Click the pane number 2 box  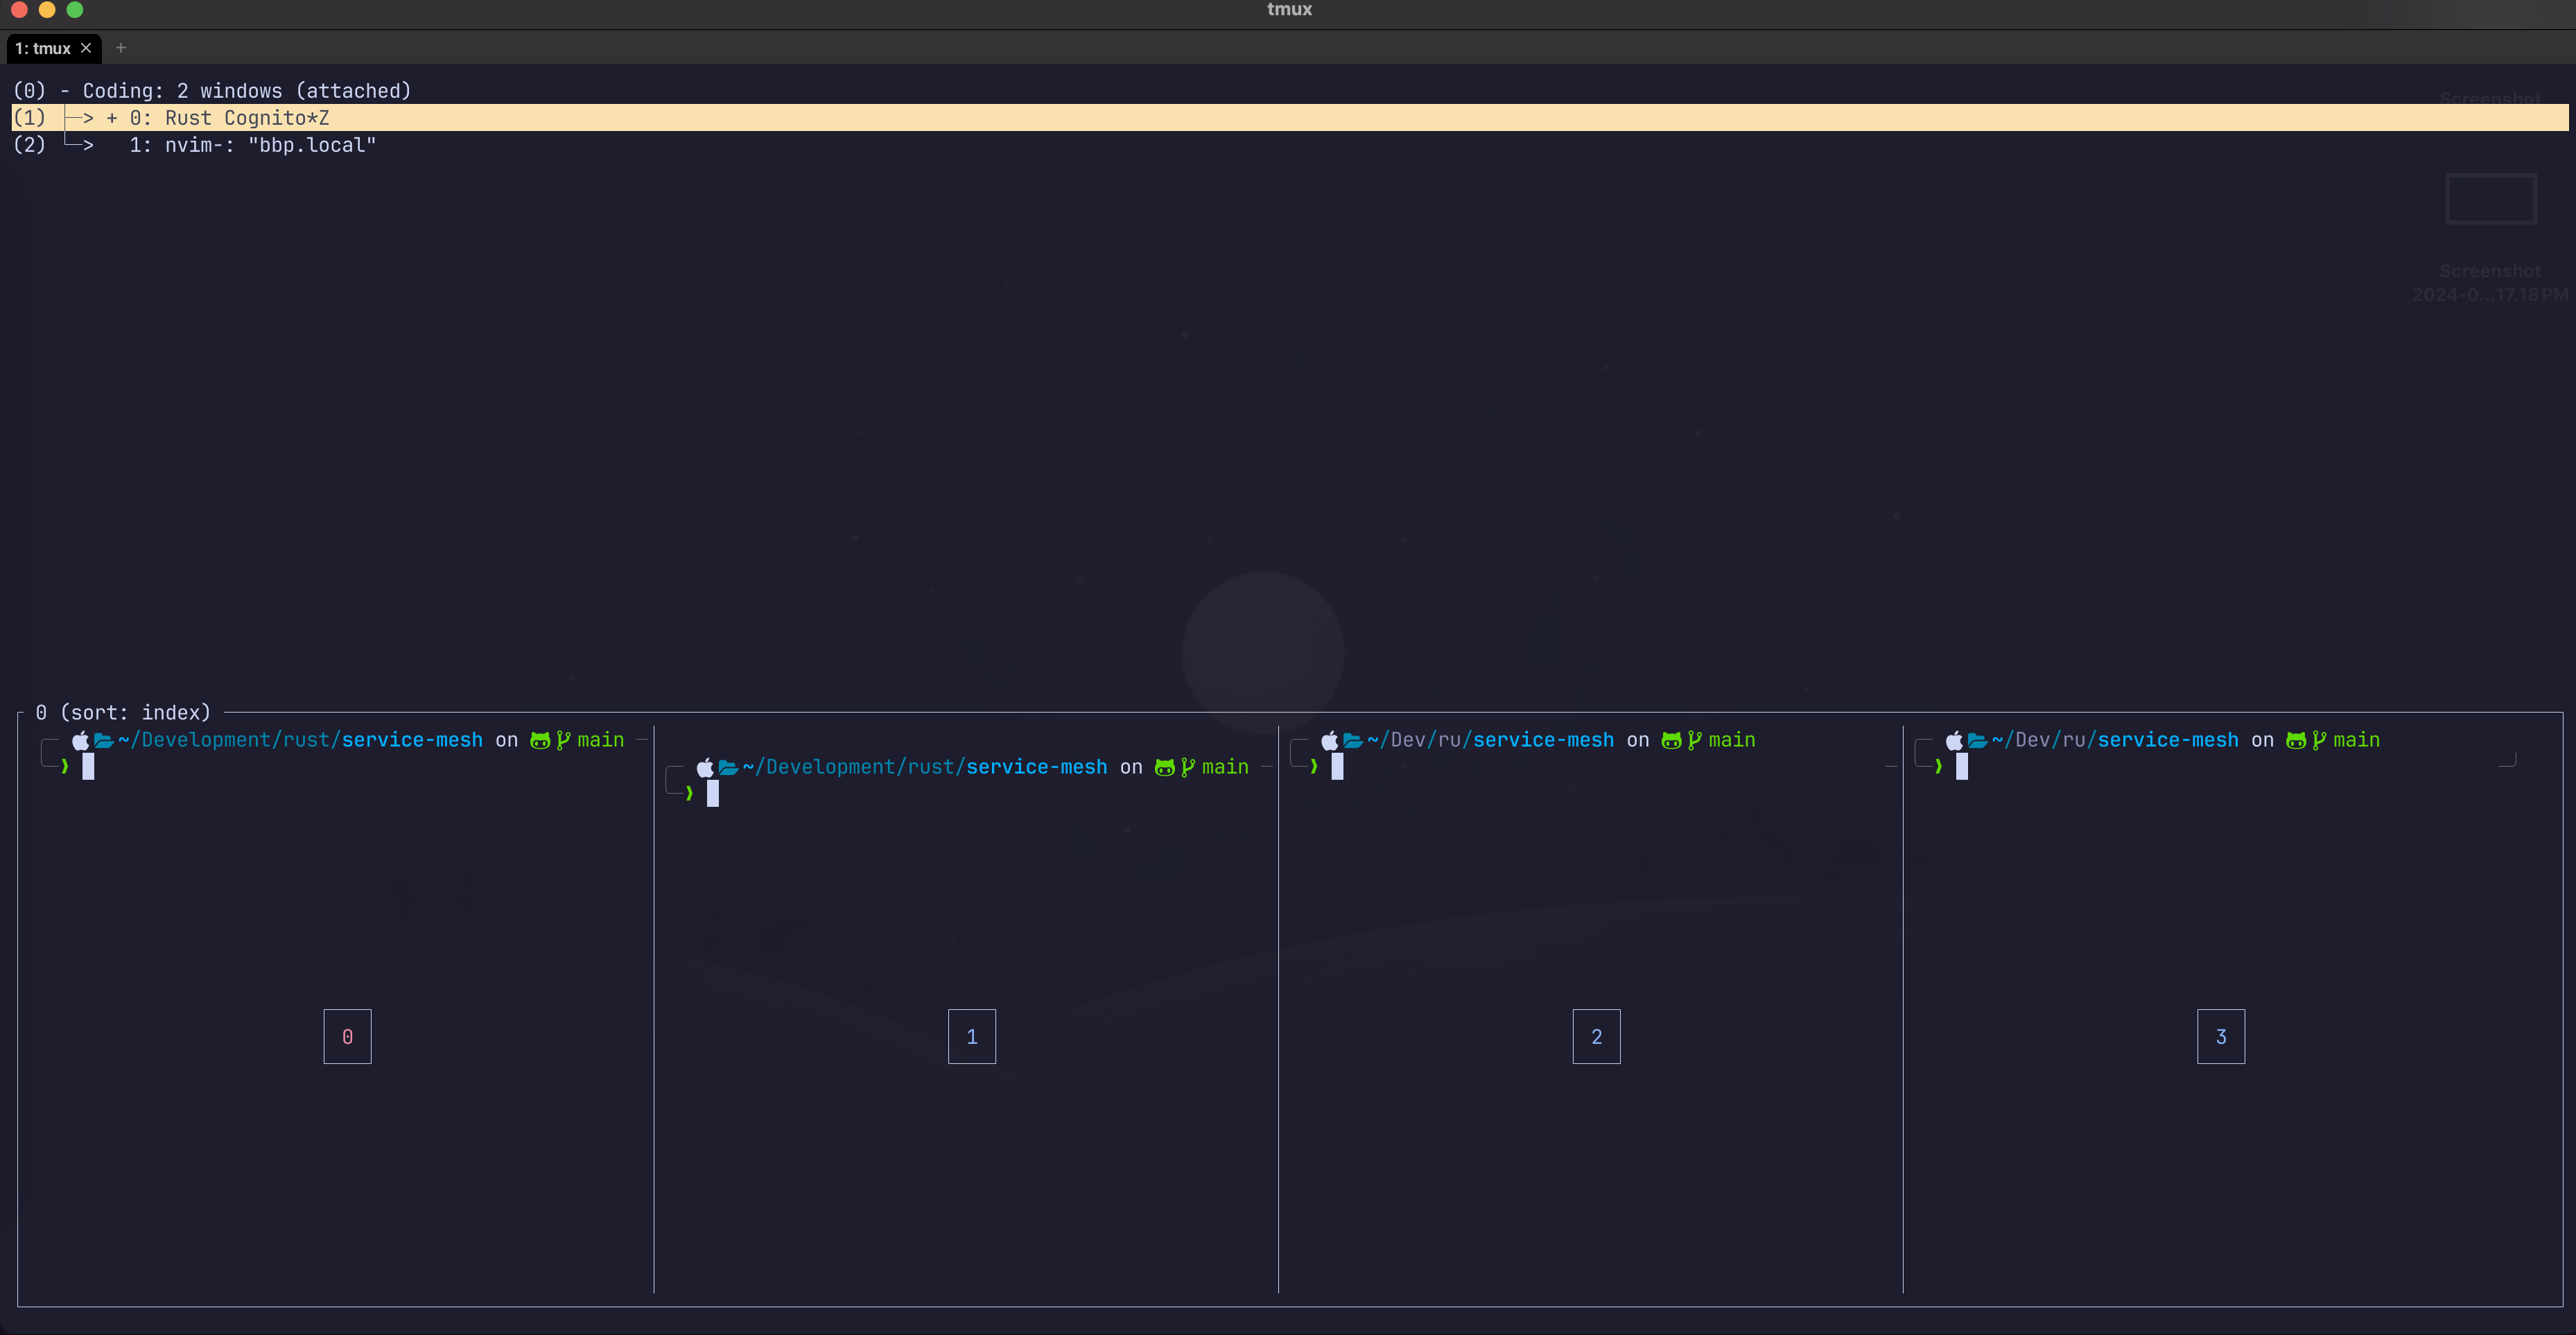1596,1036
